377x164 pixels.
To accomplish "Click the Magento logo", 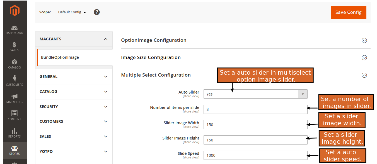I will click(14, 10).
